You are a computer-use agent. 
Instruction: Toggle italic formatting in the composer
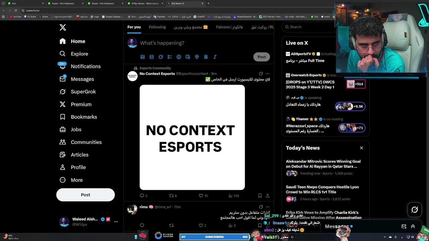215,57
